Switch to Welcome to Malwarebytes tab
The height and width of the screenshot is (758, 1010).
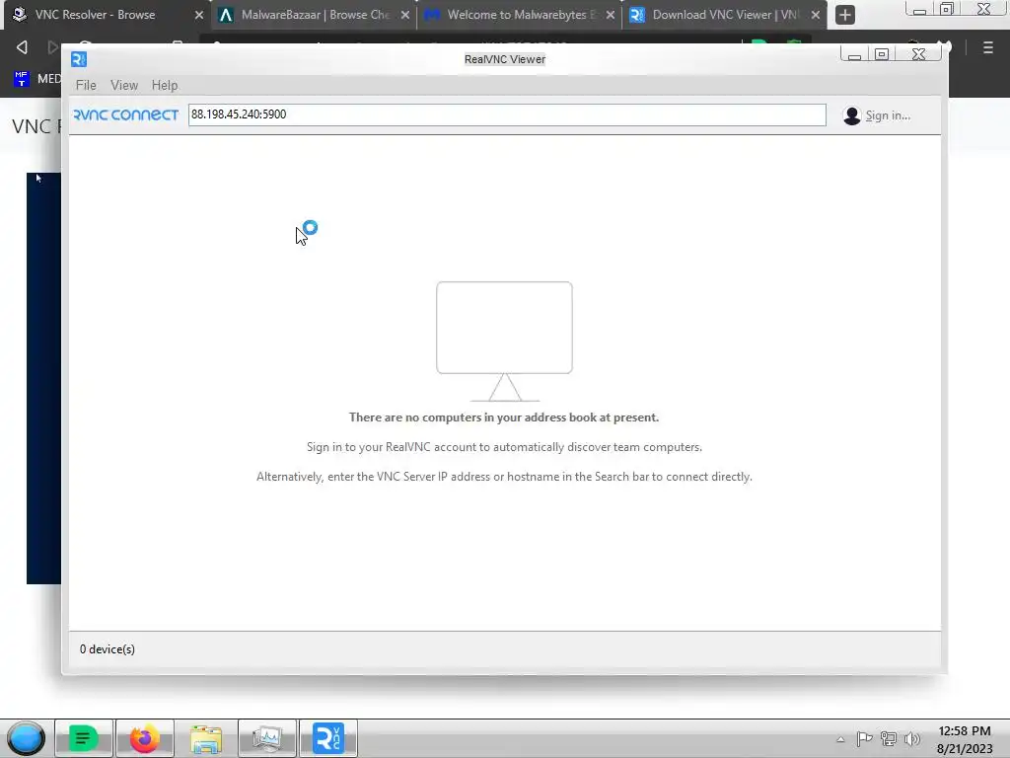click(x=519, y=15)
